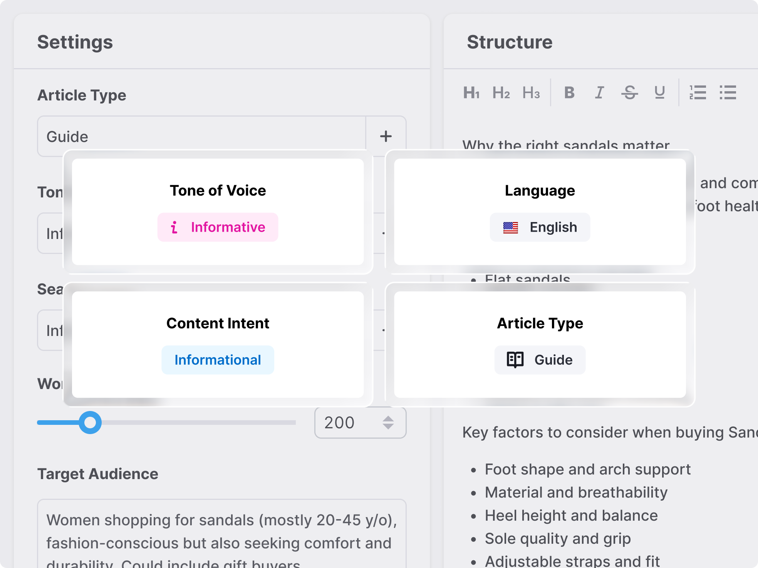
Task: Decrease word count with down arrow
Action: coord(388,426)
